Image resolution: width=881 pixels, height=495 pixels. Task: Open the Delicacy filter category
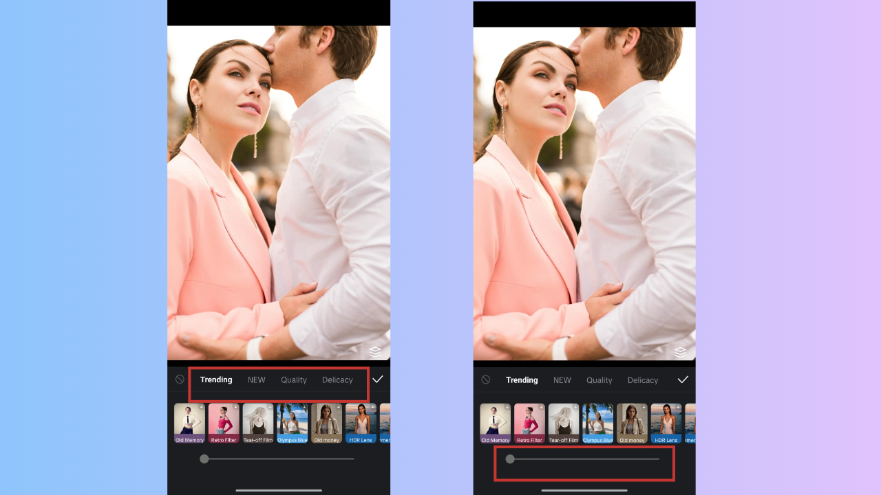(337, 379)
